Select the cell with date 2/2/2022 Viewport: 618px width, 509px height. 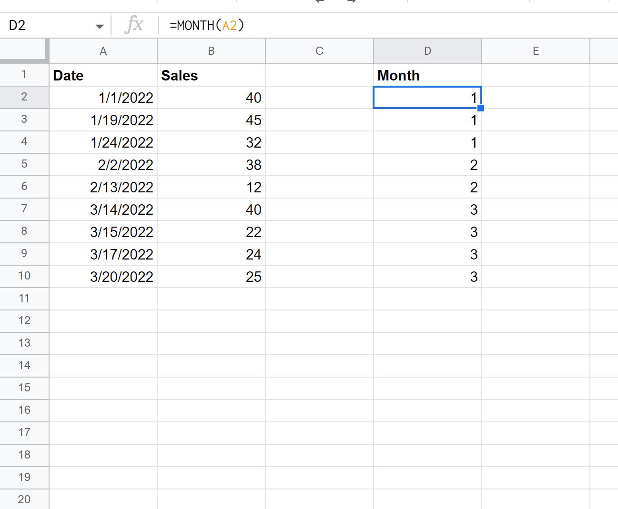(x=103, y=165)
